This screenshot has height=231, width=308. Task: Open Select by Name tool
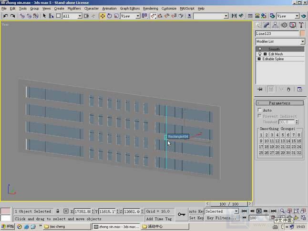[x=51, y=16]
